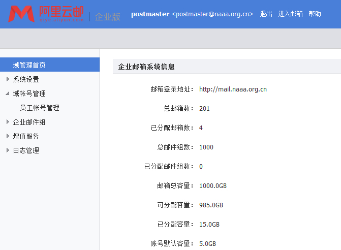The image size is (341, 250).
Task: Click 进入邮箱 link in header
Action: (x=290, y=14)
